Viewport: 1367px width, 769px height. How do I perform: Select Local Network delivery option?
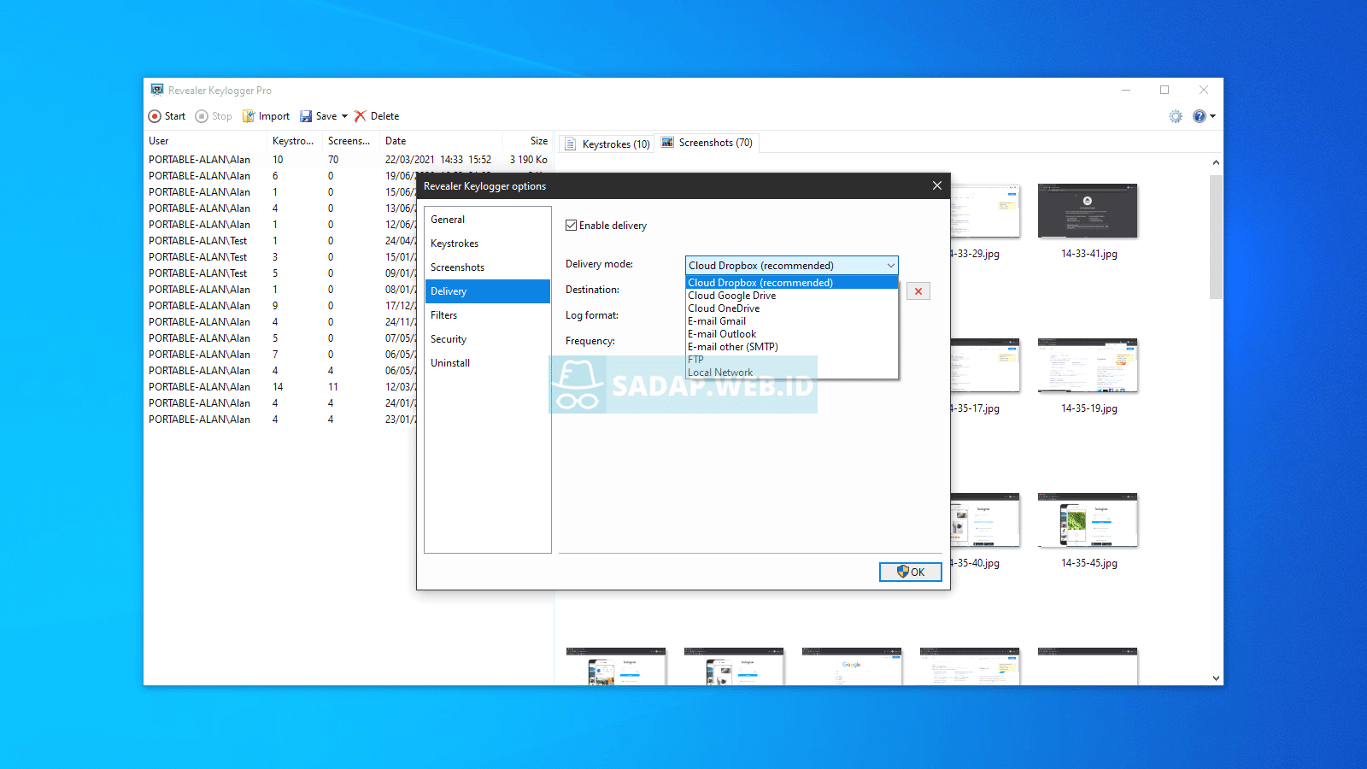[x=792, y=373]
